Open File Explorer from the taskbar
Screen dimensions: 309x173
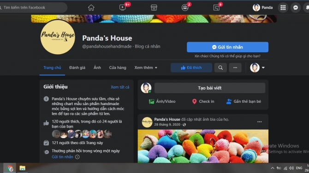(22, 168)
